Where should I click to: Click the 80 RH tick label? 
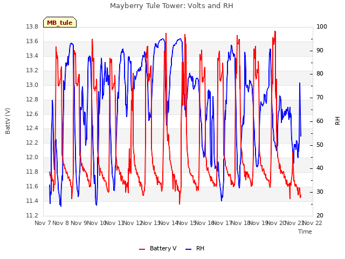click(x=320, y=73)
